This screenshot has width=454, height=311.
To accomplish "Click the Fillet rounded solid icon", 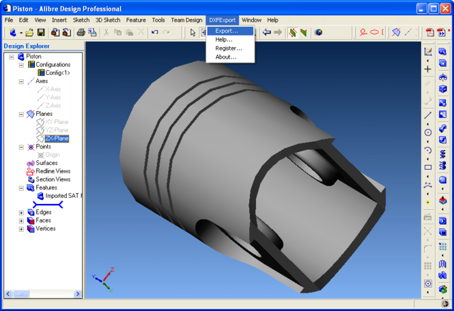I will click(442, 179).
